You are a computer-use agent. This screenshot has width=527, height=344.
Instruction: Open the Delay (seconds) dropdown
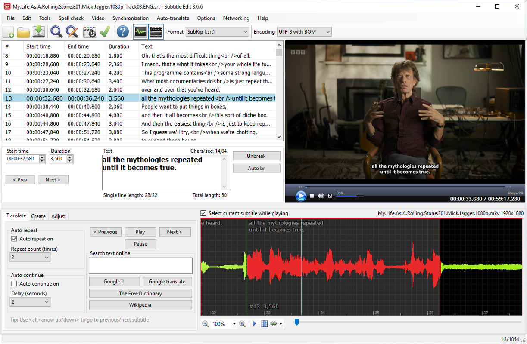tap(30, 302)
